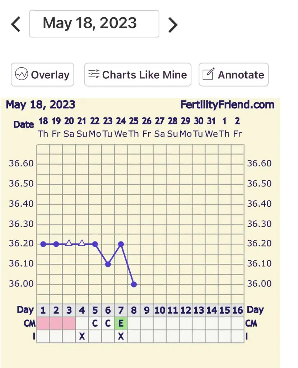
Task: Open the May 18, 2023 date field
Action: [94, 24]
